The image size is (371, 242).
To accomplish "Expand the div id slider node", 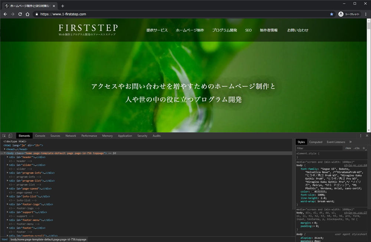I will 7,165.
